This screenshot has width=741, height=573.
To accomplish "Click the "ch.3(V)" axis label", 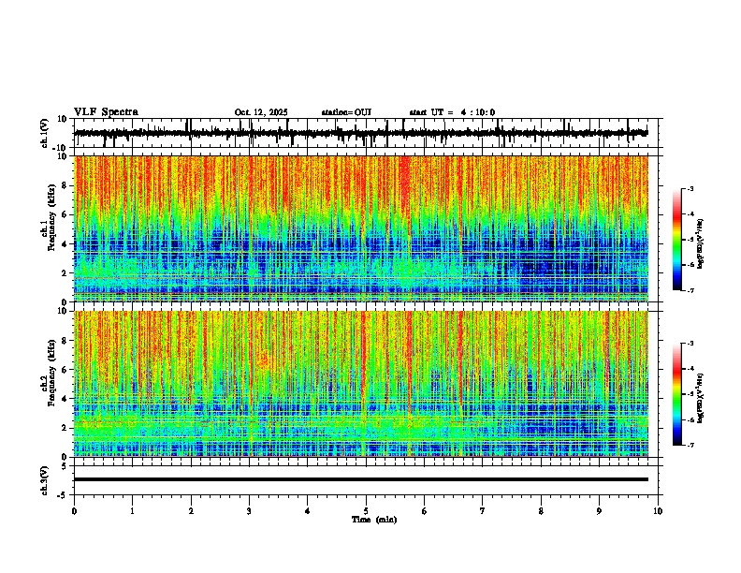I will pos(45,480).
